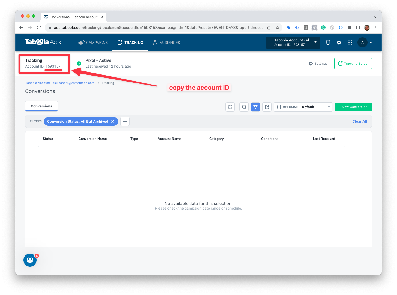Refresh the conversions table
The width and height of the screenshot is (397, 295).
230,107
